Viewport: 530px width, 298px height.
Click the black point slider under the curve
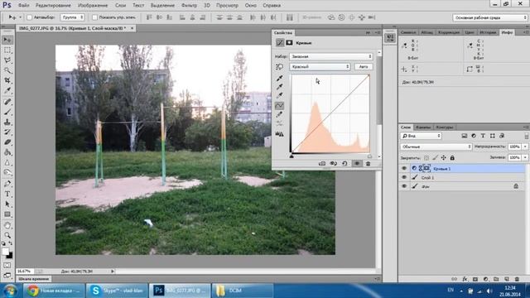pyautogui.click(x=291, y=156)
